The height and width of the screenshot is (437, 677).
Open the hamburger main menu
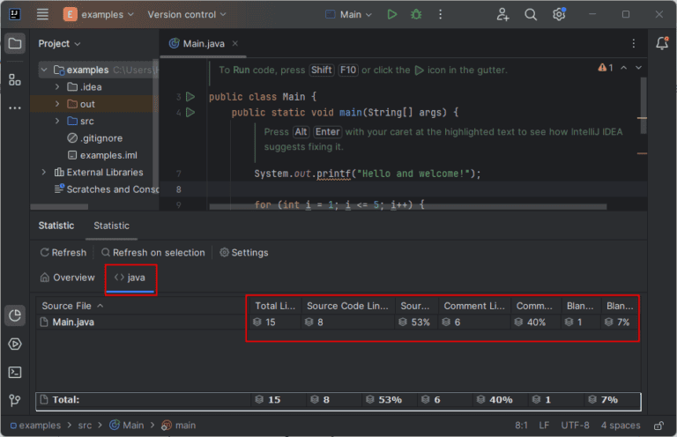click(42, 15)
